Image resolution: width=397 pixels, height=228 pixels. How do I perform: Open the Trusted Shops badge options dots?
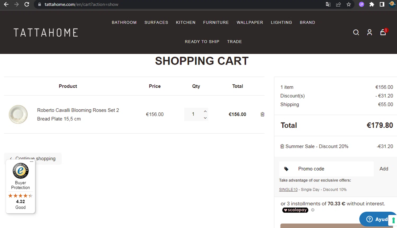31,161
